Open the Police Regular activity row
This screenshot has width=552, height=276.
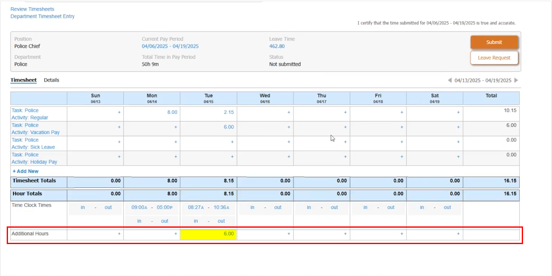point(30,114)
